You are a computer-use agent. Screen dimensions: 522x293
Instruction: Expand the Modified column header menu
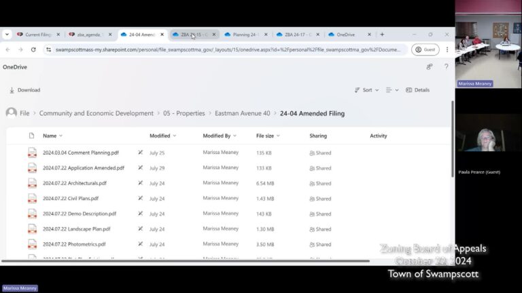pyautogui.click(x=162, y=136)
